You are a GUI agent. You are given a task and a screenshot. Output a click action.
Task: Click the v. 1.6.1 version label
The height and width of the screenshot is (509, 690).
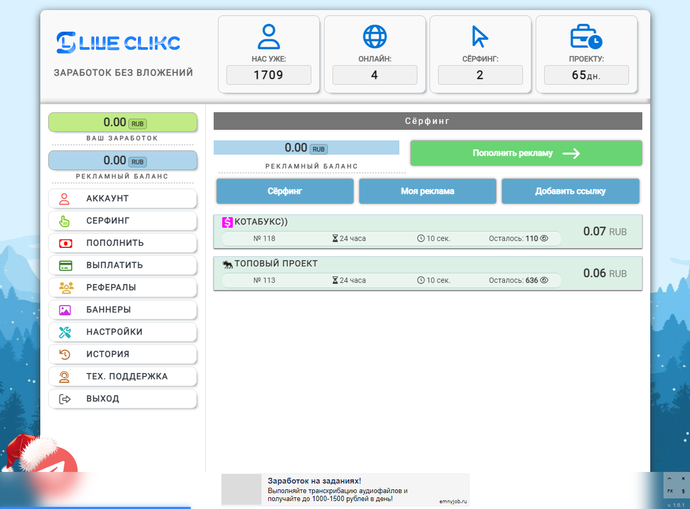(676, 505)
